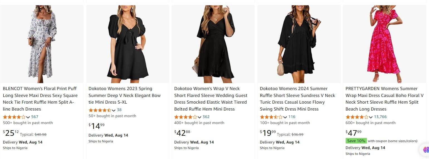Click the PRETTYGARDEN dress star rating
This screenshot has width=429, height=159.
tap(357, 117)
